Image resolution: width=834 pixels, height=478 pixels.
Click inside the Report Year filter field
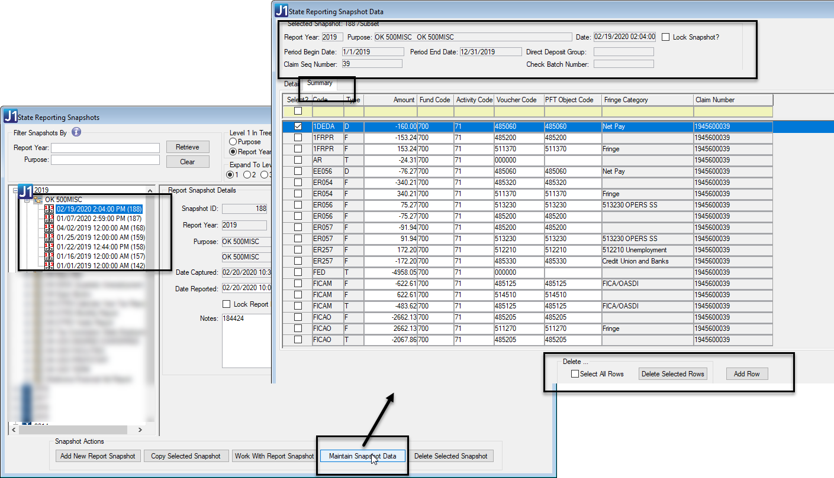(x=105, y=148)
